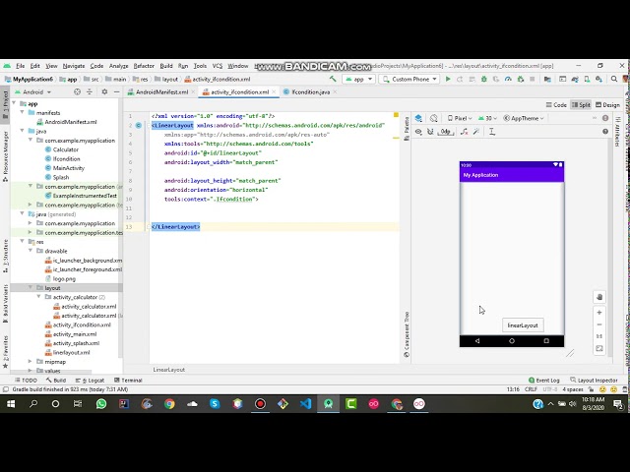Switch editor to Code view
Image resolution: width=630 pixels, height=472 pixels.
click(556, 105)
